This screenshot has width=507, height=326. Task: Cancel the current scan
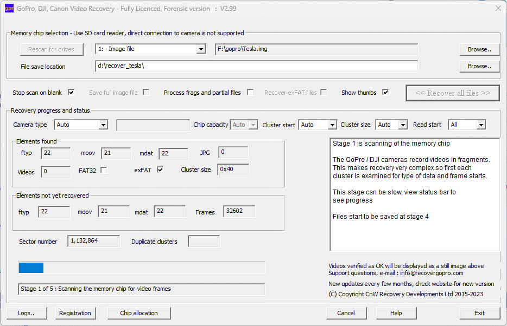click(x=346, y=313)
